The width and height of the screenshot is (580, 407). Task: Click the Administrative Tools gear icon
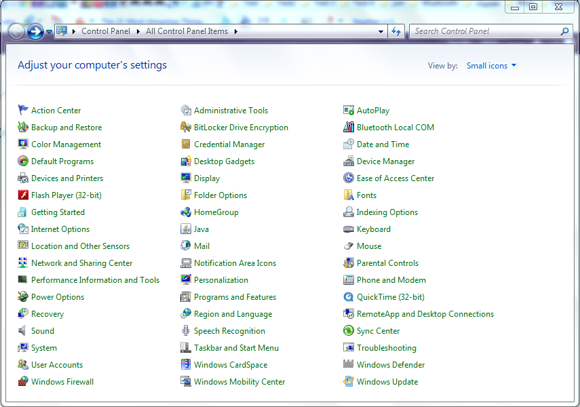click(x=186, y=110)
